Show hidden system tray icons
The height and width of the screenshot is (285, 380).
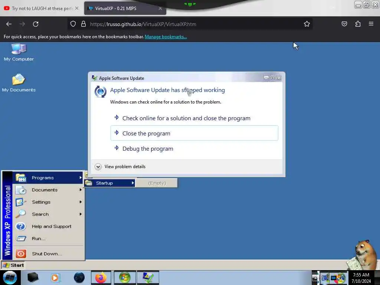[315, 278]
